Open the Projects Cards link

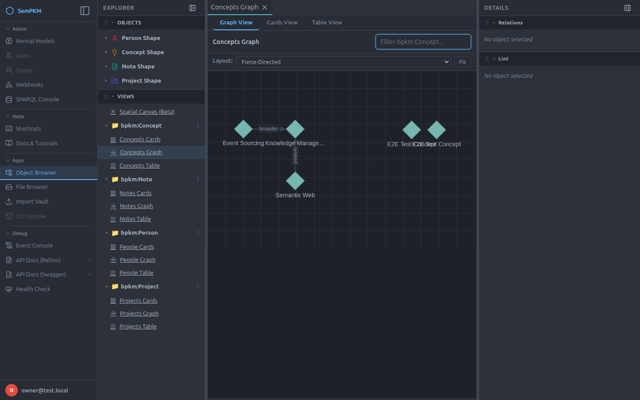138,301
